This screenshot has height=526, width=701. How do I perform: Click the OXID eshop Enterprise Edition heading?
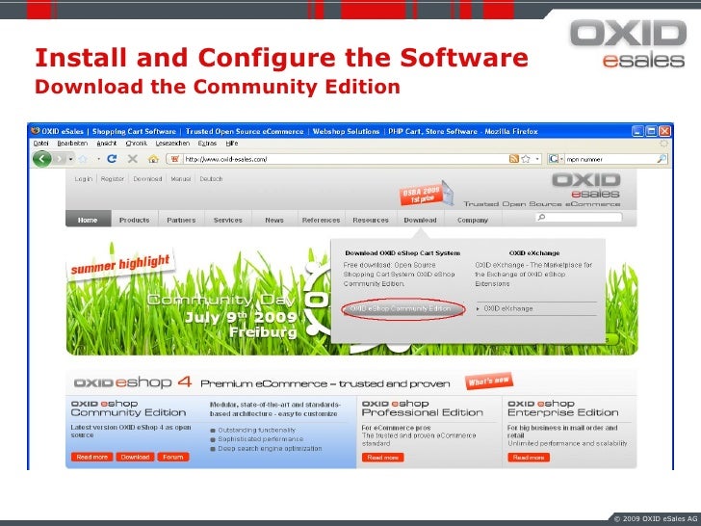click(x=563, y=408)
